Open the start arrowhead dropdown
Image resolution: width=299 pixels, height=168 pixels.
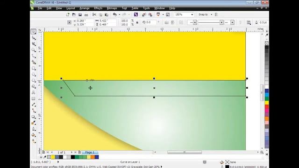pos(195,22)
